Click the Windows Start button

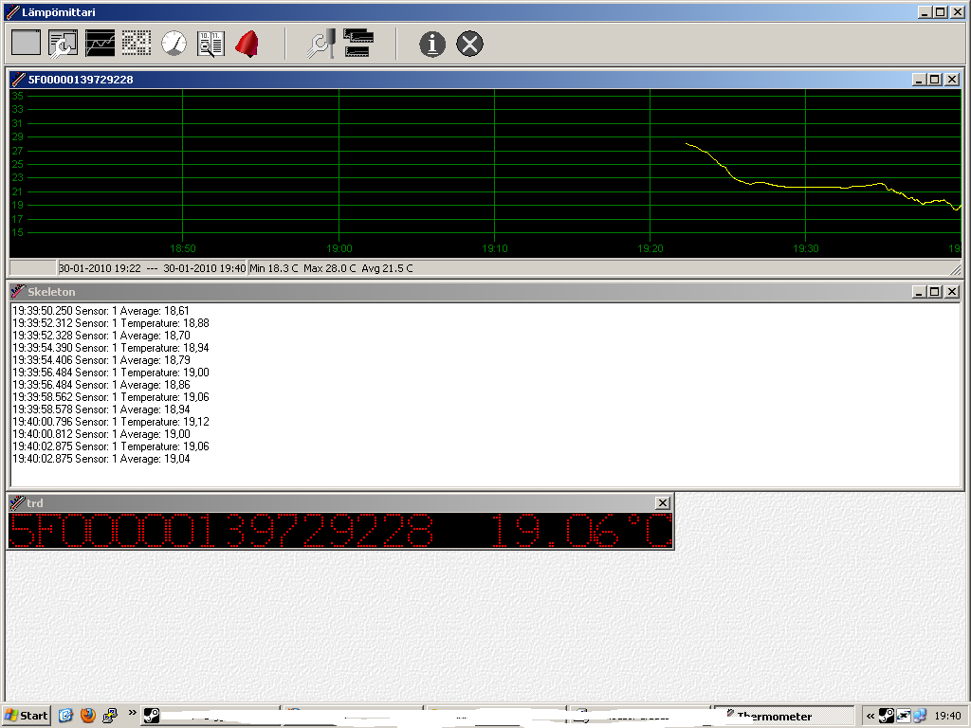click(27, 716)
